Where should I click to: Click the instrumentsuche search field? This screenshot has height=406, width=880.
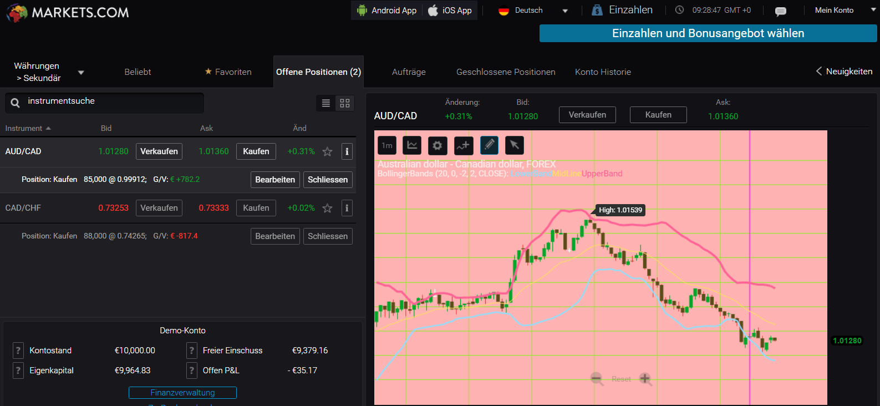point(105,103)
